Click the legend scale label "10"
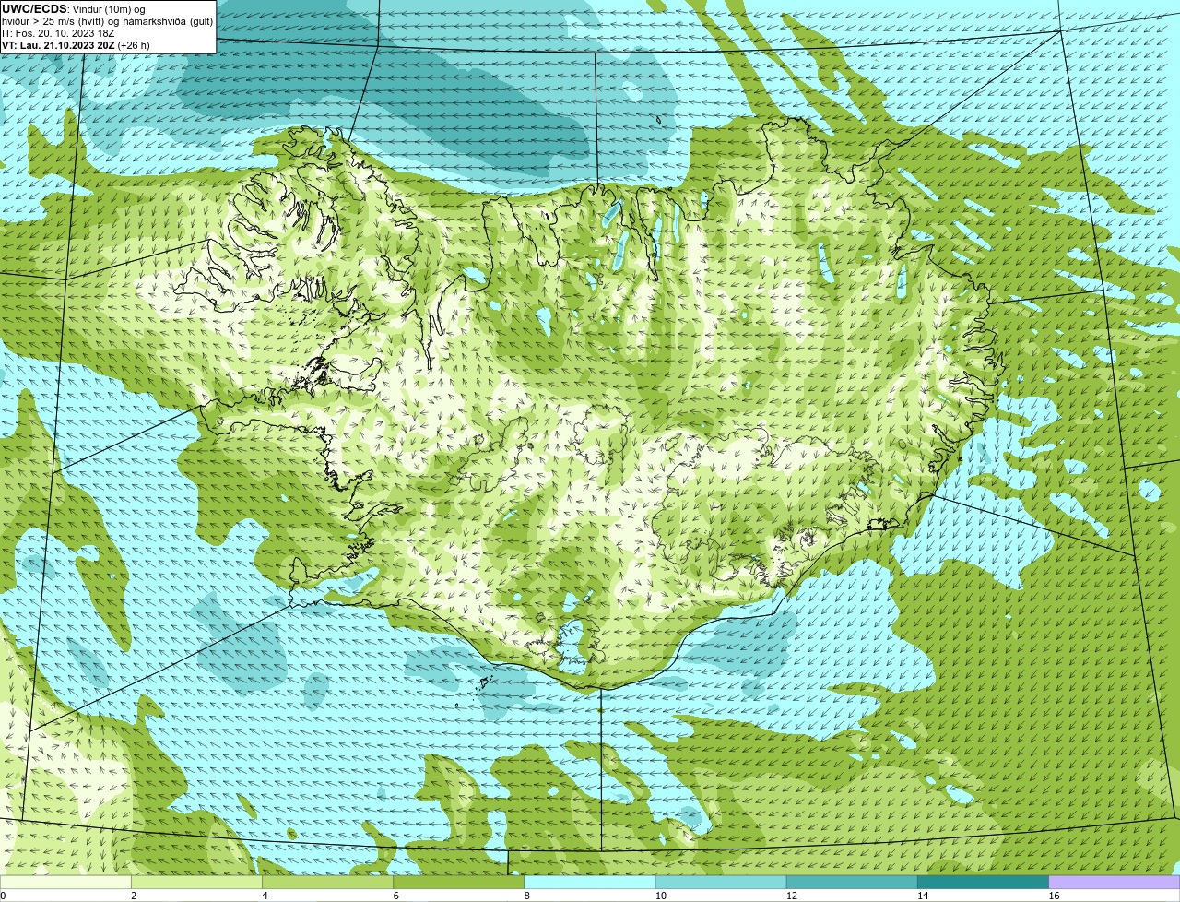1180x902 pixels. pos(660,896)
